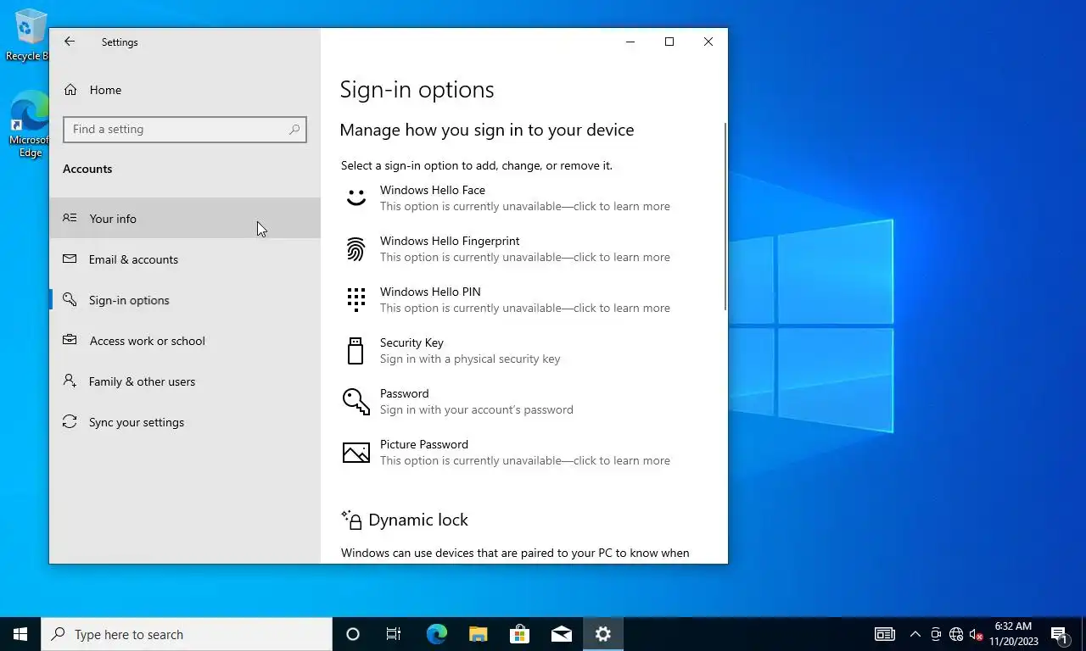Open Task View on taskbar
1086x651 pixels.
[394, 634]
